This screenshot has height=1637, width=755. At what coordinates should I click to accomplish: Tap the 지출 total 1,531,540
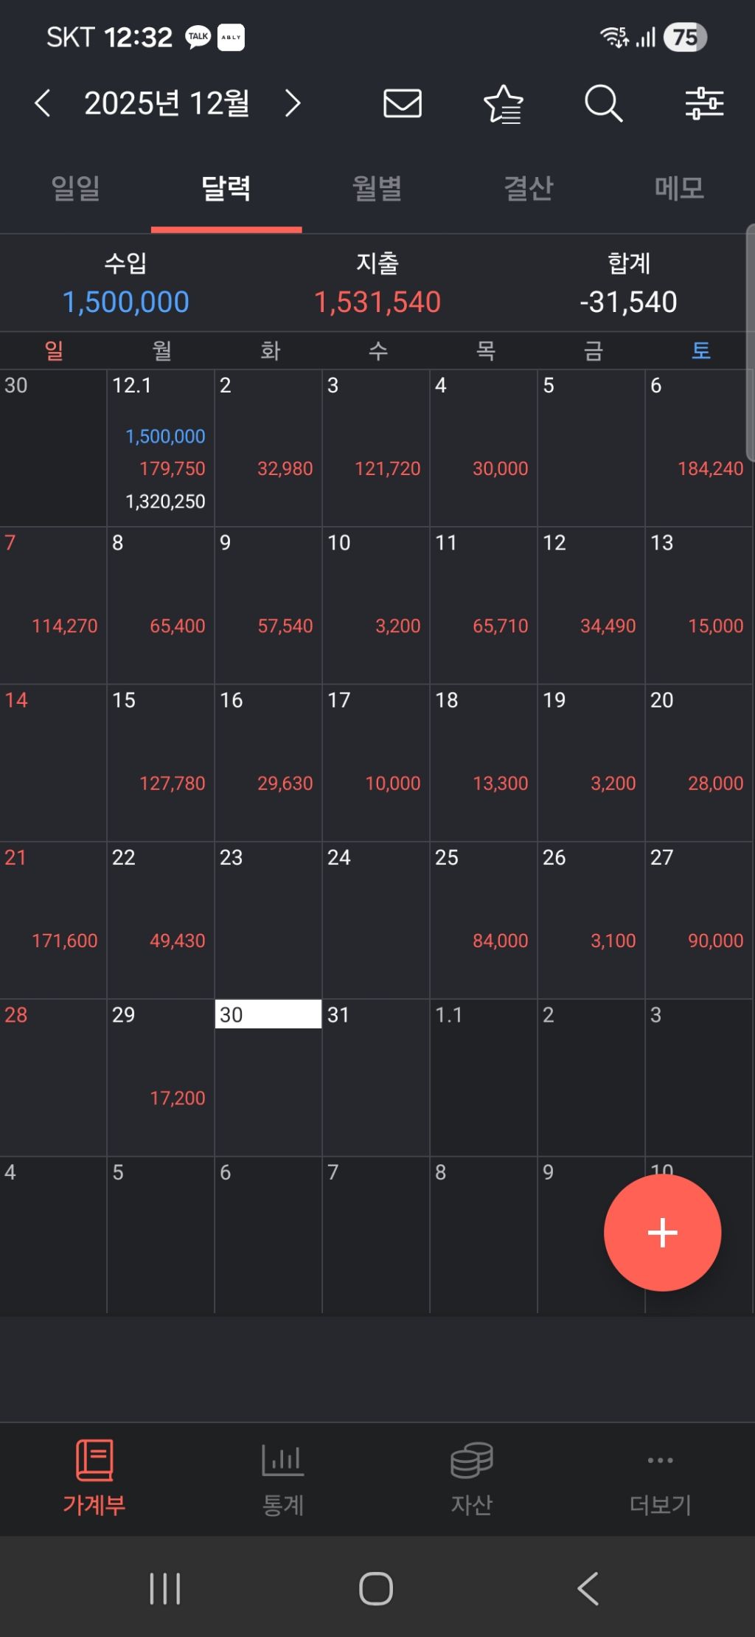point(377,302)
